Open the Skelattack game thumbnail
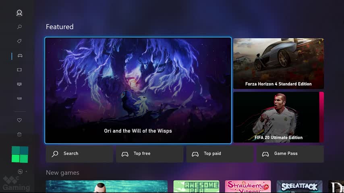Image resolution: width=344 pixels, height=193 pixels. click(x=299, y=187)
